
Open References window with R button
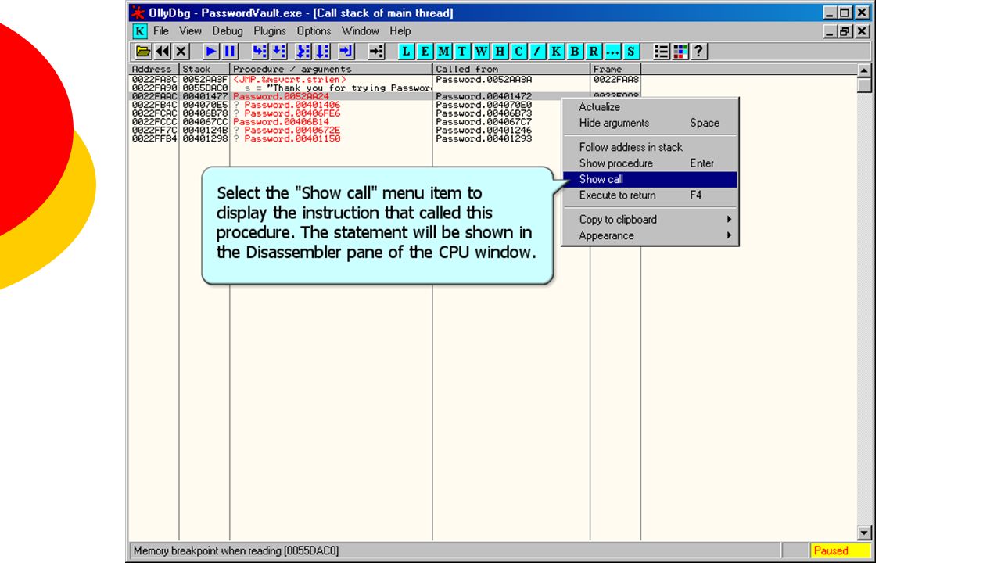[594, 52]
